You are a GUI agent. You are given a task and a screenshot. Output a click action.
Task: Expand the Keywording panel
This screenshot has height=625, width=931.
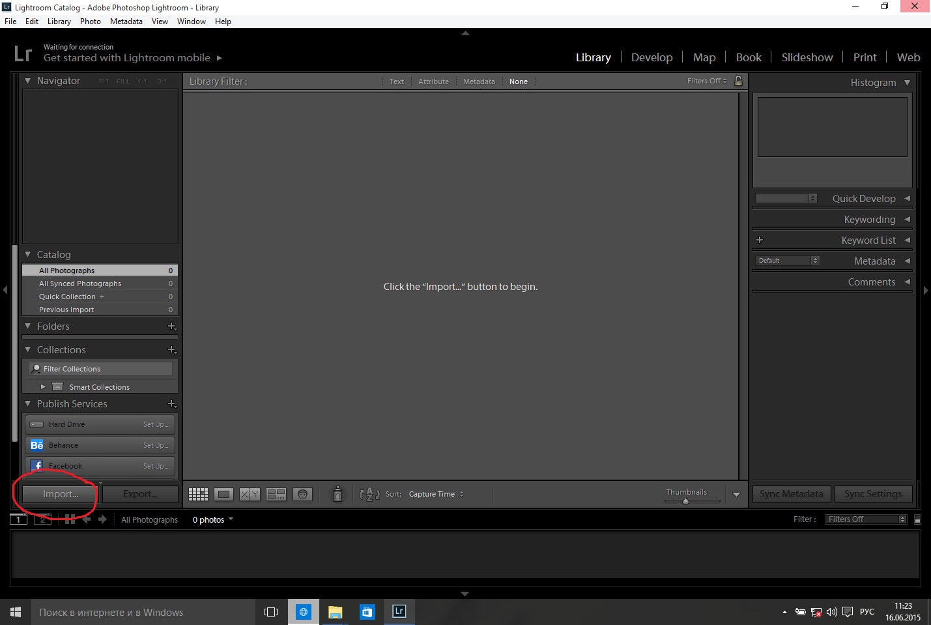[907, 219]
